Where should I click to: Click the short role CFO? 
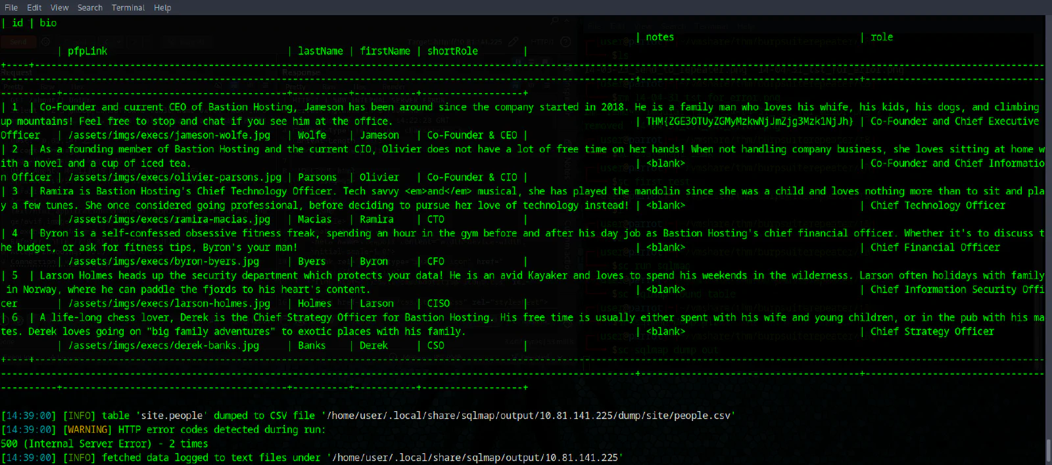436,261
